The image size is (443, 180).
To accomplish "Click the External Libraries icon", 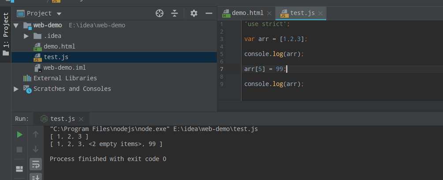I will pyautogui.click(x=27, y=78).
